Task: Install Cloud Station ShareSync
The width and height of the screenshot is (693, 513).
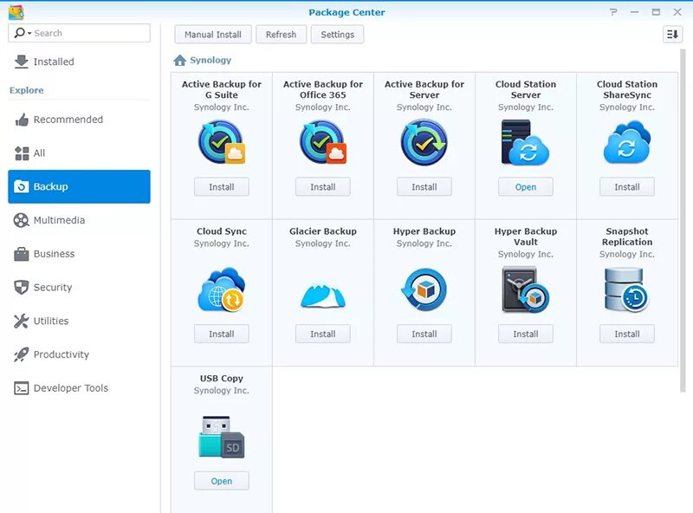Action: pos(626,186)
